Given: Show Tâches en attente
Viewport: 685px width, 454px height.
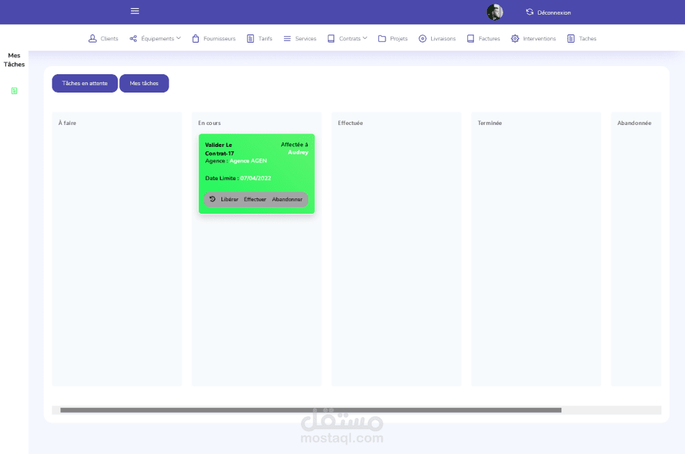Looking at the screenshot, I should click(x=85, y=83).
